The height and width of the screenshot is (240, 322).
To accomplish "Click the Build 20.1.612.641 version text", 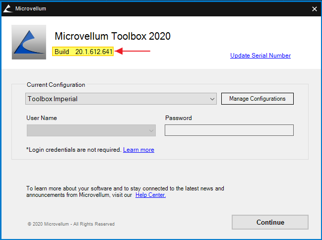I will click(x=83, y=52).
